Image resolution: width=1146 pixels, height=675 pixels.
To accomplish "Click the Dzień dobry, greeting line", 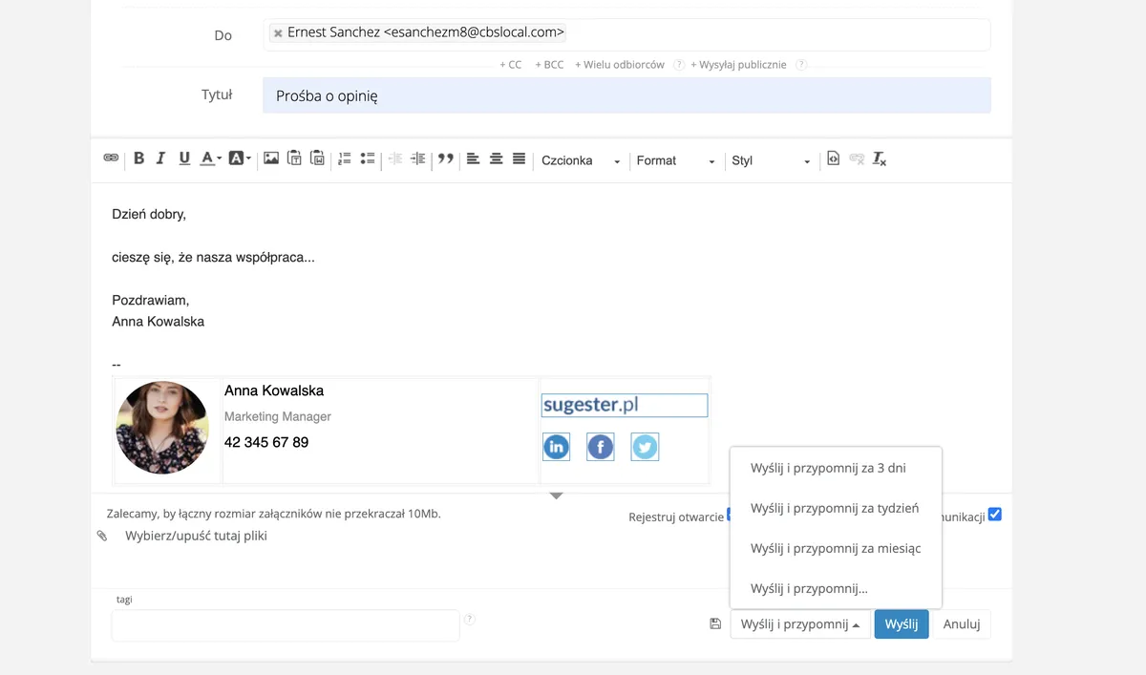I will point(149,214).
